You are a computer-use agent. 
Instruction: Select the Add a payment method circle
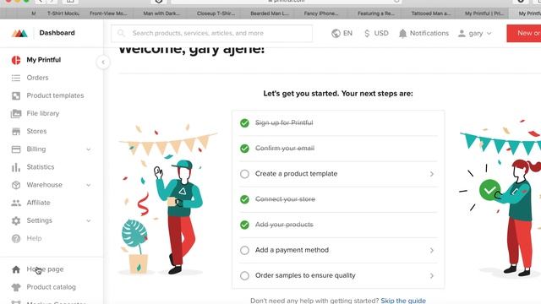[x=244, y=250]
